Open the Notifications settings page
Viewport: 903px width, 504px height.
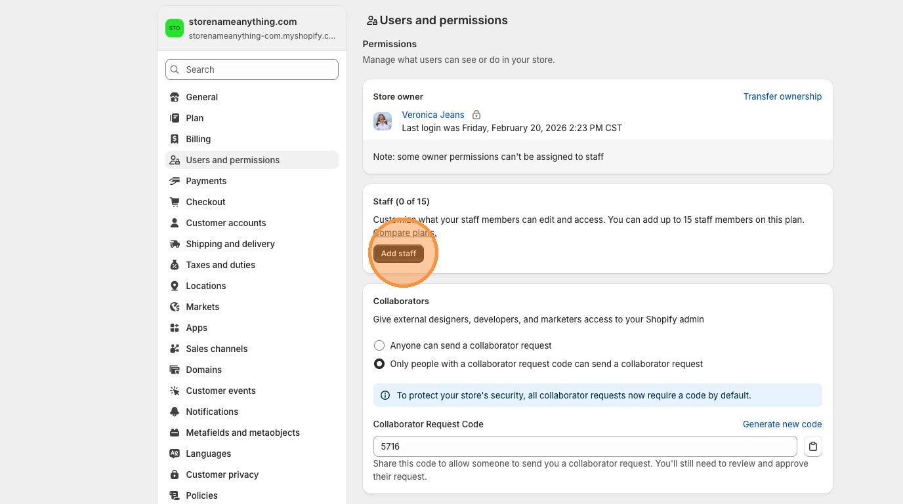click(x=252, y=412)
